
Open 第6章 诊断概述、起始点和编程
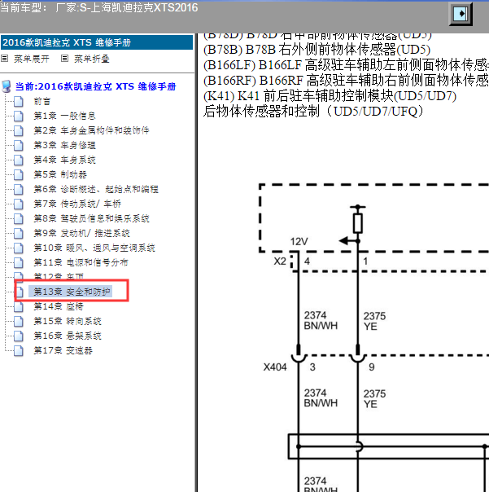click(96, 190)
